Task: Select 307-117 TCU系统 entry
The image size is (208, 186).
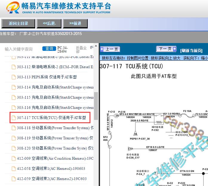Action: pos(51,118)
